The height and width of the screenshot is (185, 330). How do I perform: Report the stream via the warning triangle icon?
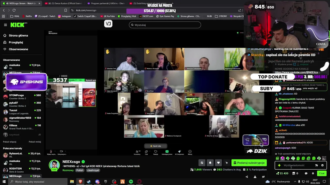point(255,177)
